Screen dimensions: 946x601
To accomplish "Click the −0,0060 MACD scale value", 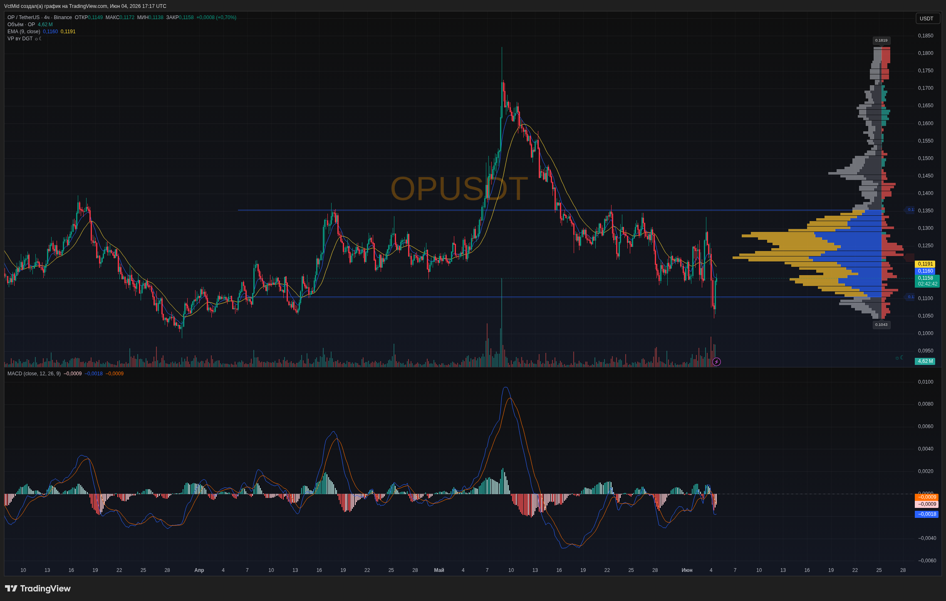I will pyautogui.click(x=927, y=561).
